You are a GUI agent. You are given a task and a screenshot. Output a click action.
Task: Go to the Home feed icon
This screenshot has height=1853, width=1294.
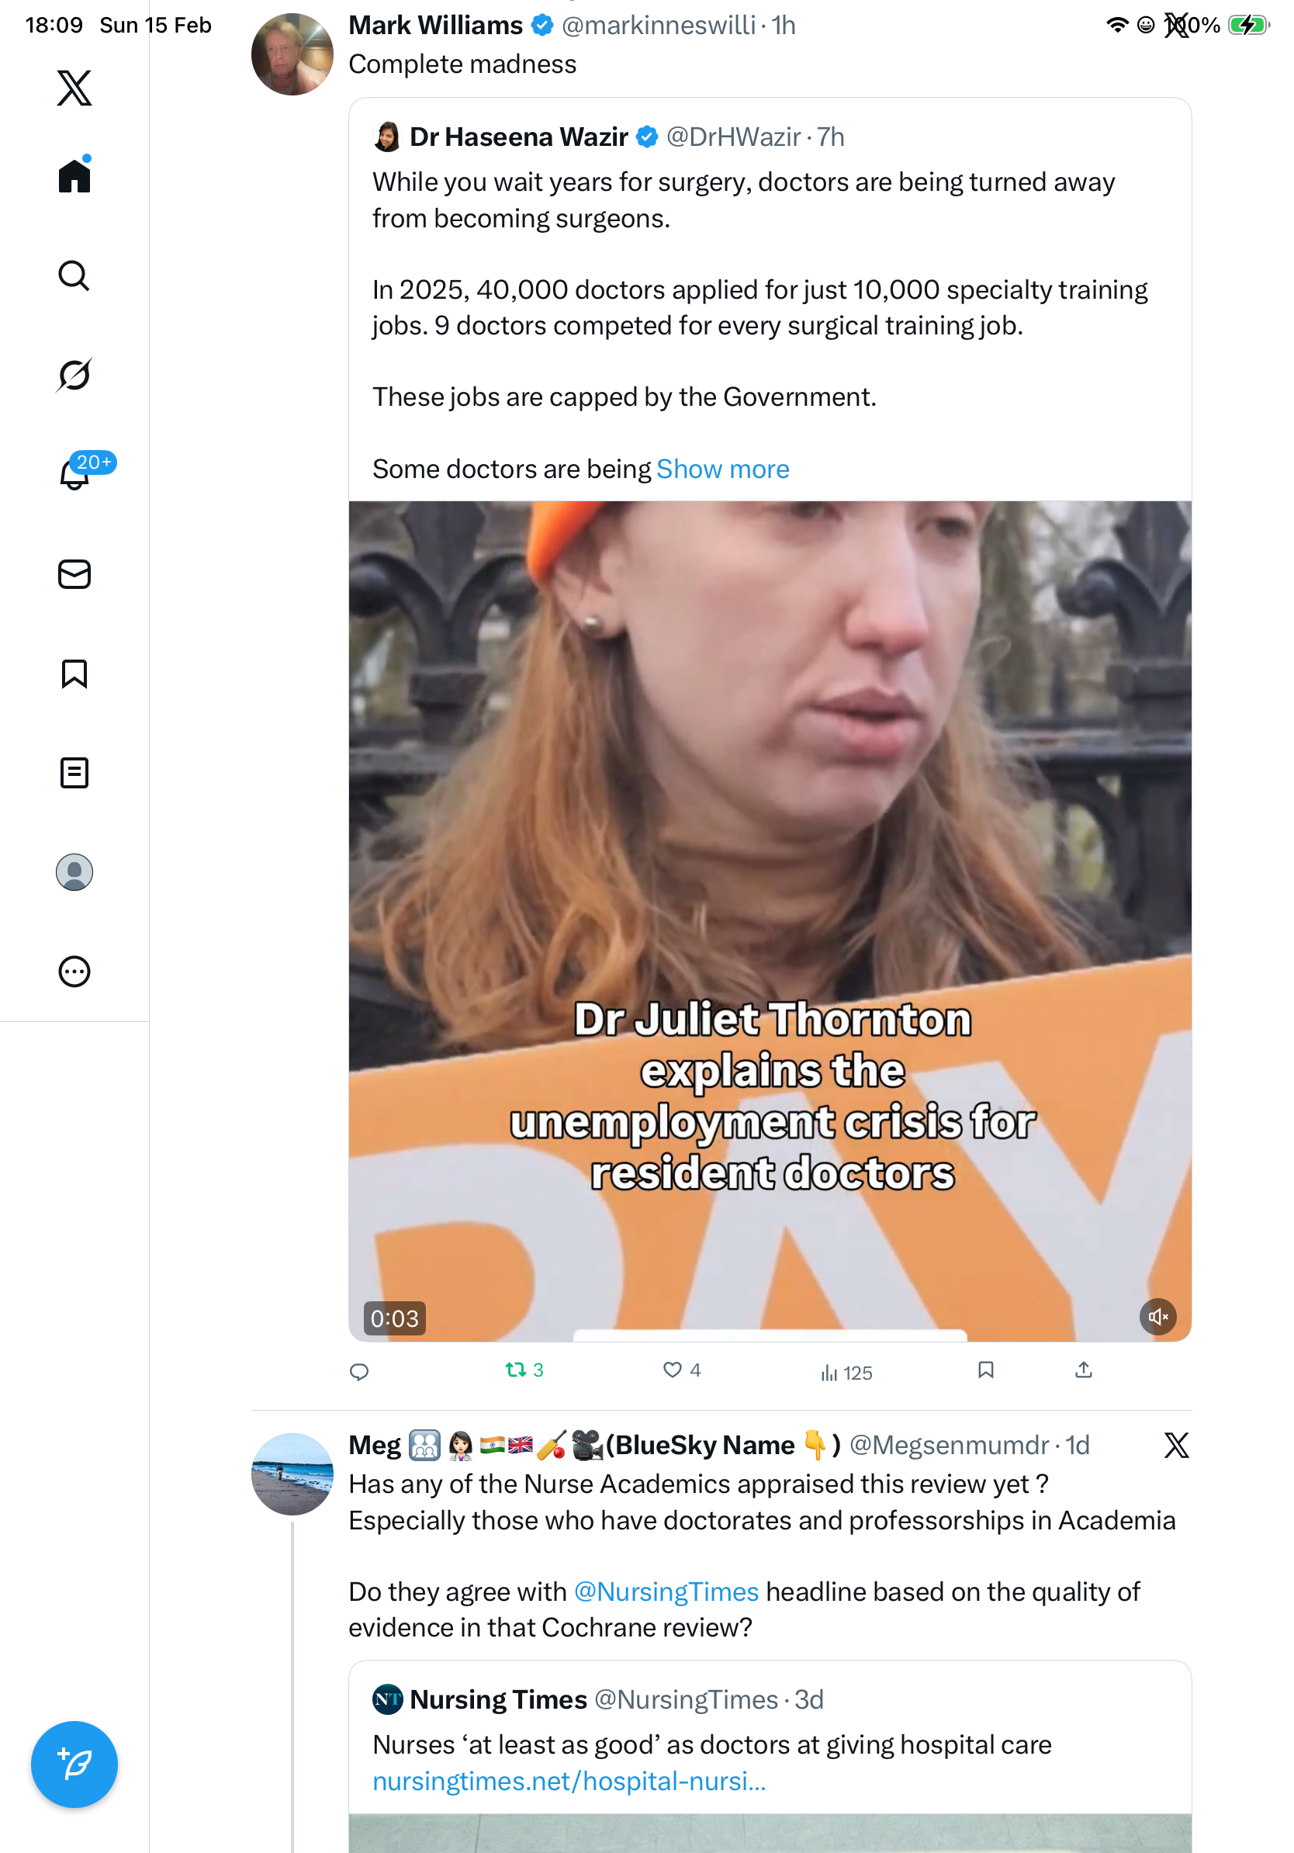click(x=74, y=175)
